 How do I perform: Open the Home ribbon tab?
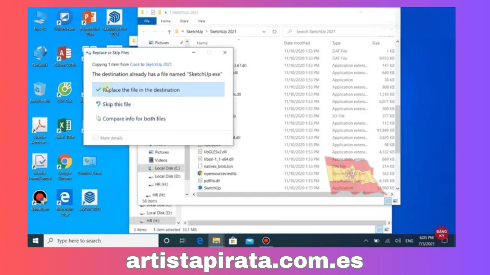point(166,21)
